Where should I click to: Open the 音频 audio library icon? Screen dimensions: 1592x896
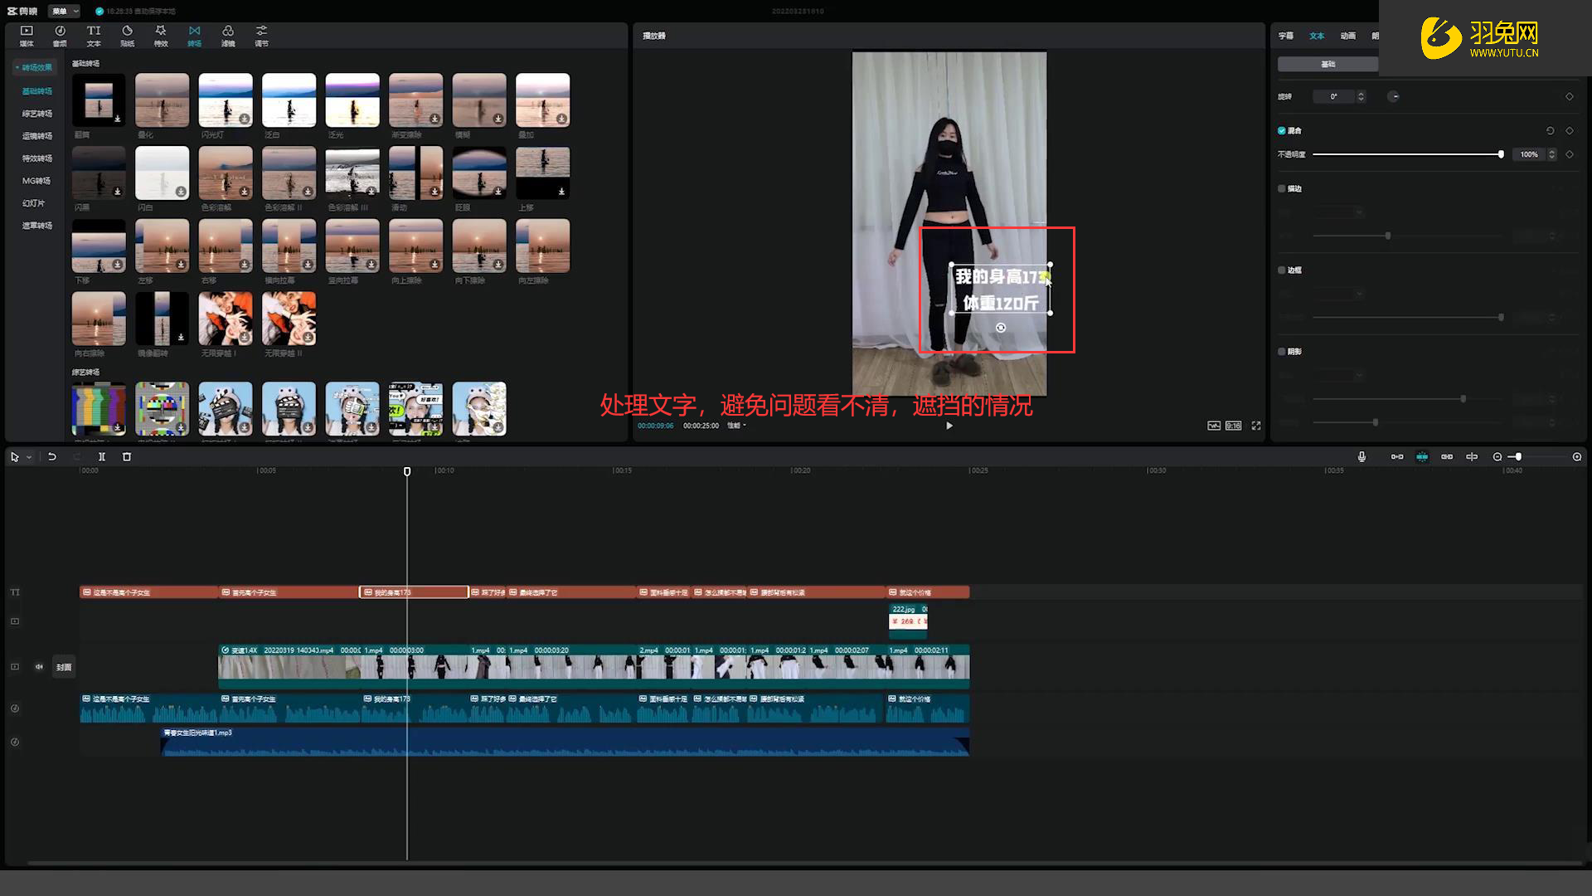click(x=60, y=35)
